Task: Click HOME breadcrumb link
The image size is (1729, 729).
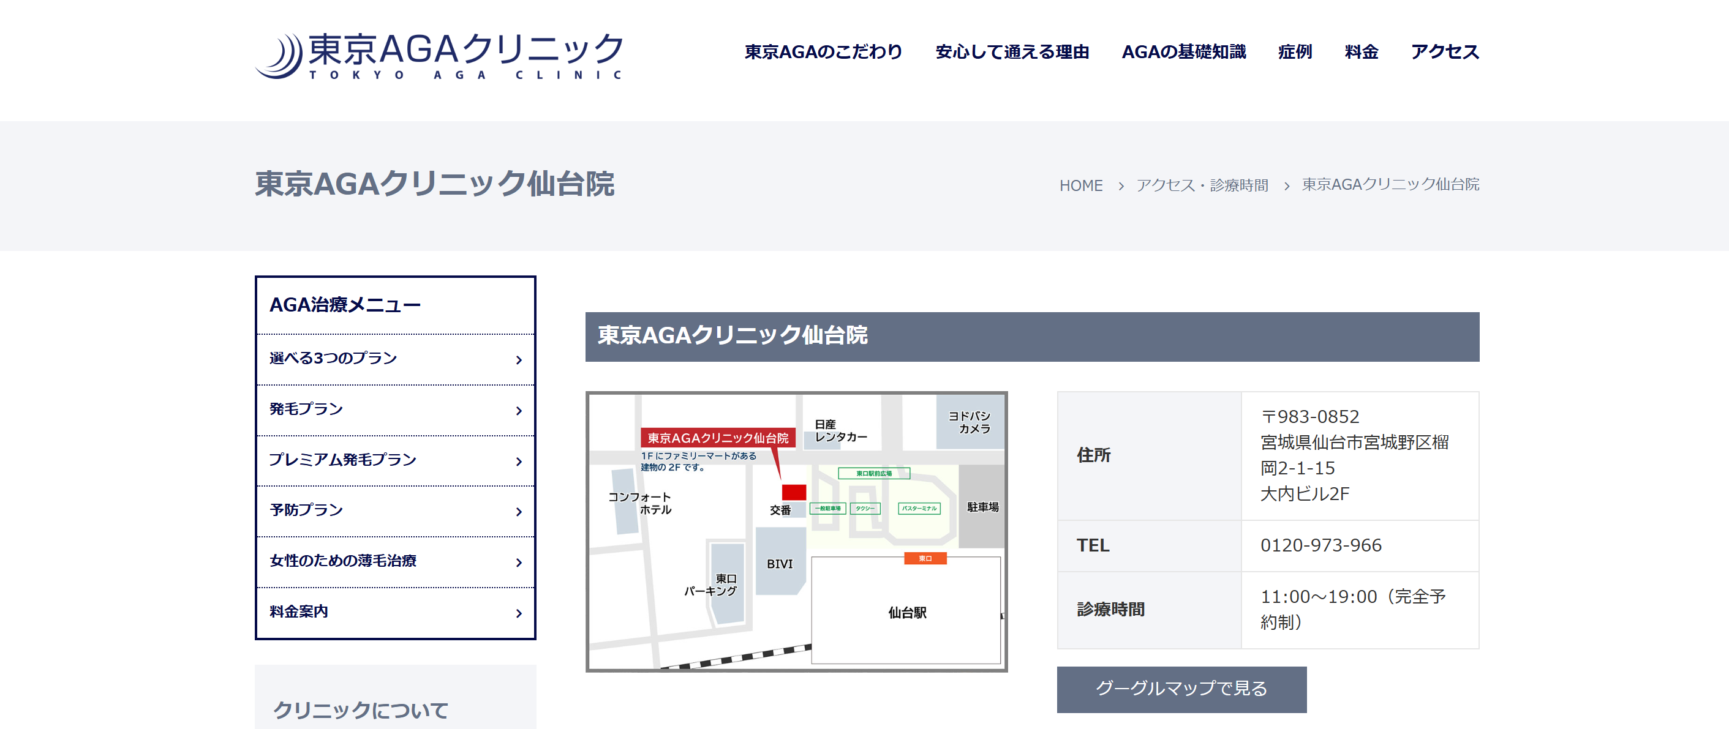Action: point(1080,185)
